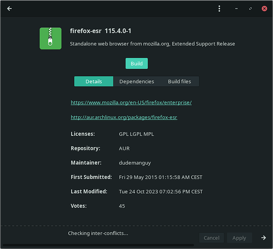Show transaction details with the right arrow
Screen dimensions: 273x249
(264, 238)
